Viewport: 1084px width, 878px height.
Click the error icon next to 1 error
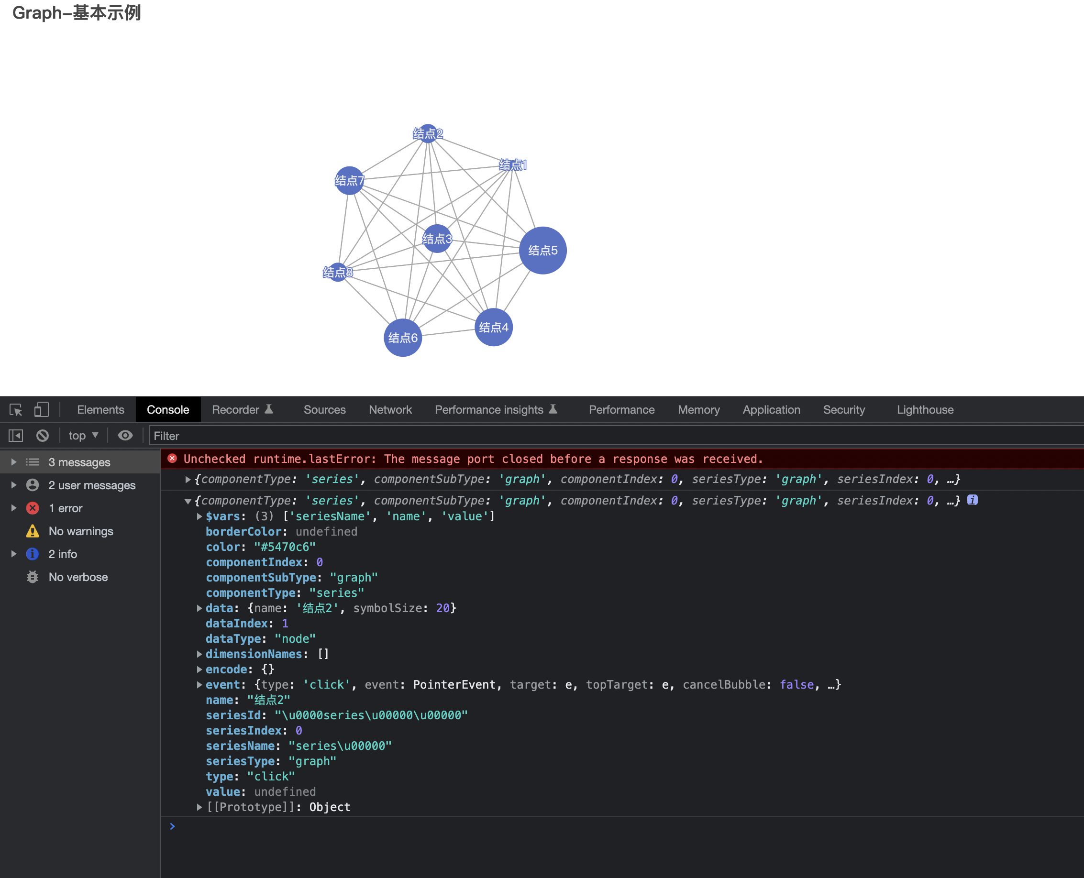coord(33,508)
